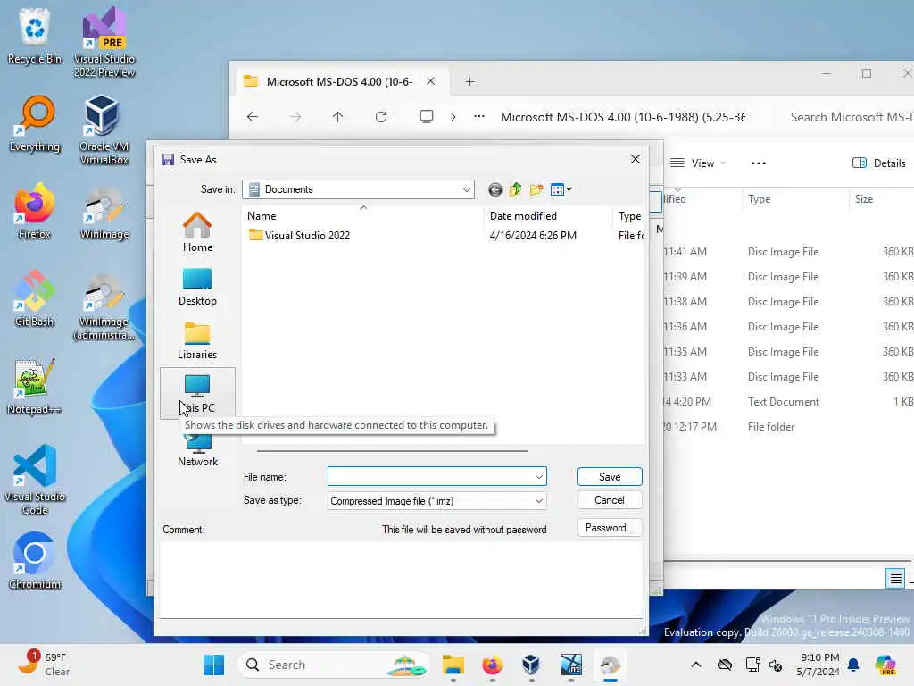The height and width of the screenshot is (686, 914).
Task: Open Firefox desktop icon
Action: pyautogui.click(x=35, y=211)
